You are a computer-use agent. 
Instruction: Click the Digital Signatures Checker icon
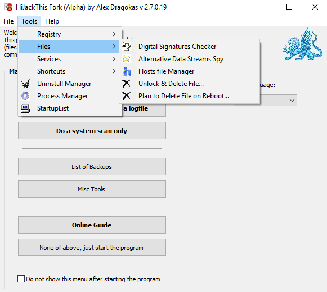(x=127, y=47)
